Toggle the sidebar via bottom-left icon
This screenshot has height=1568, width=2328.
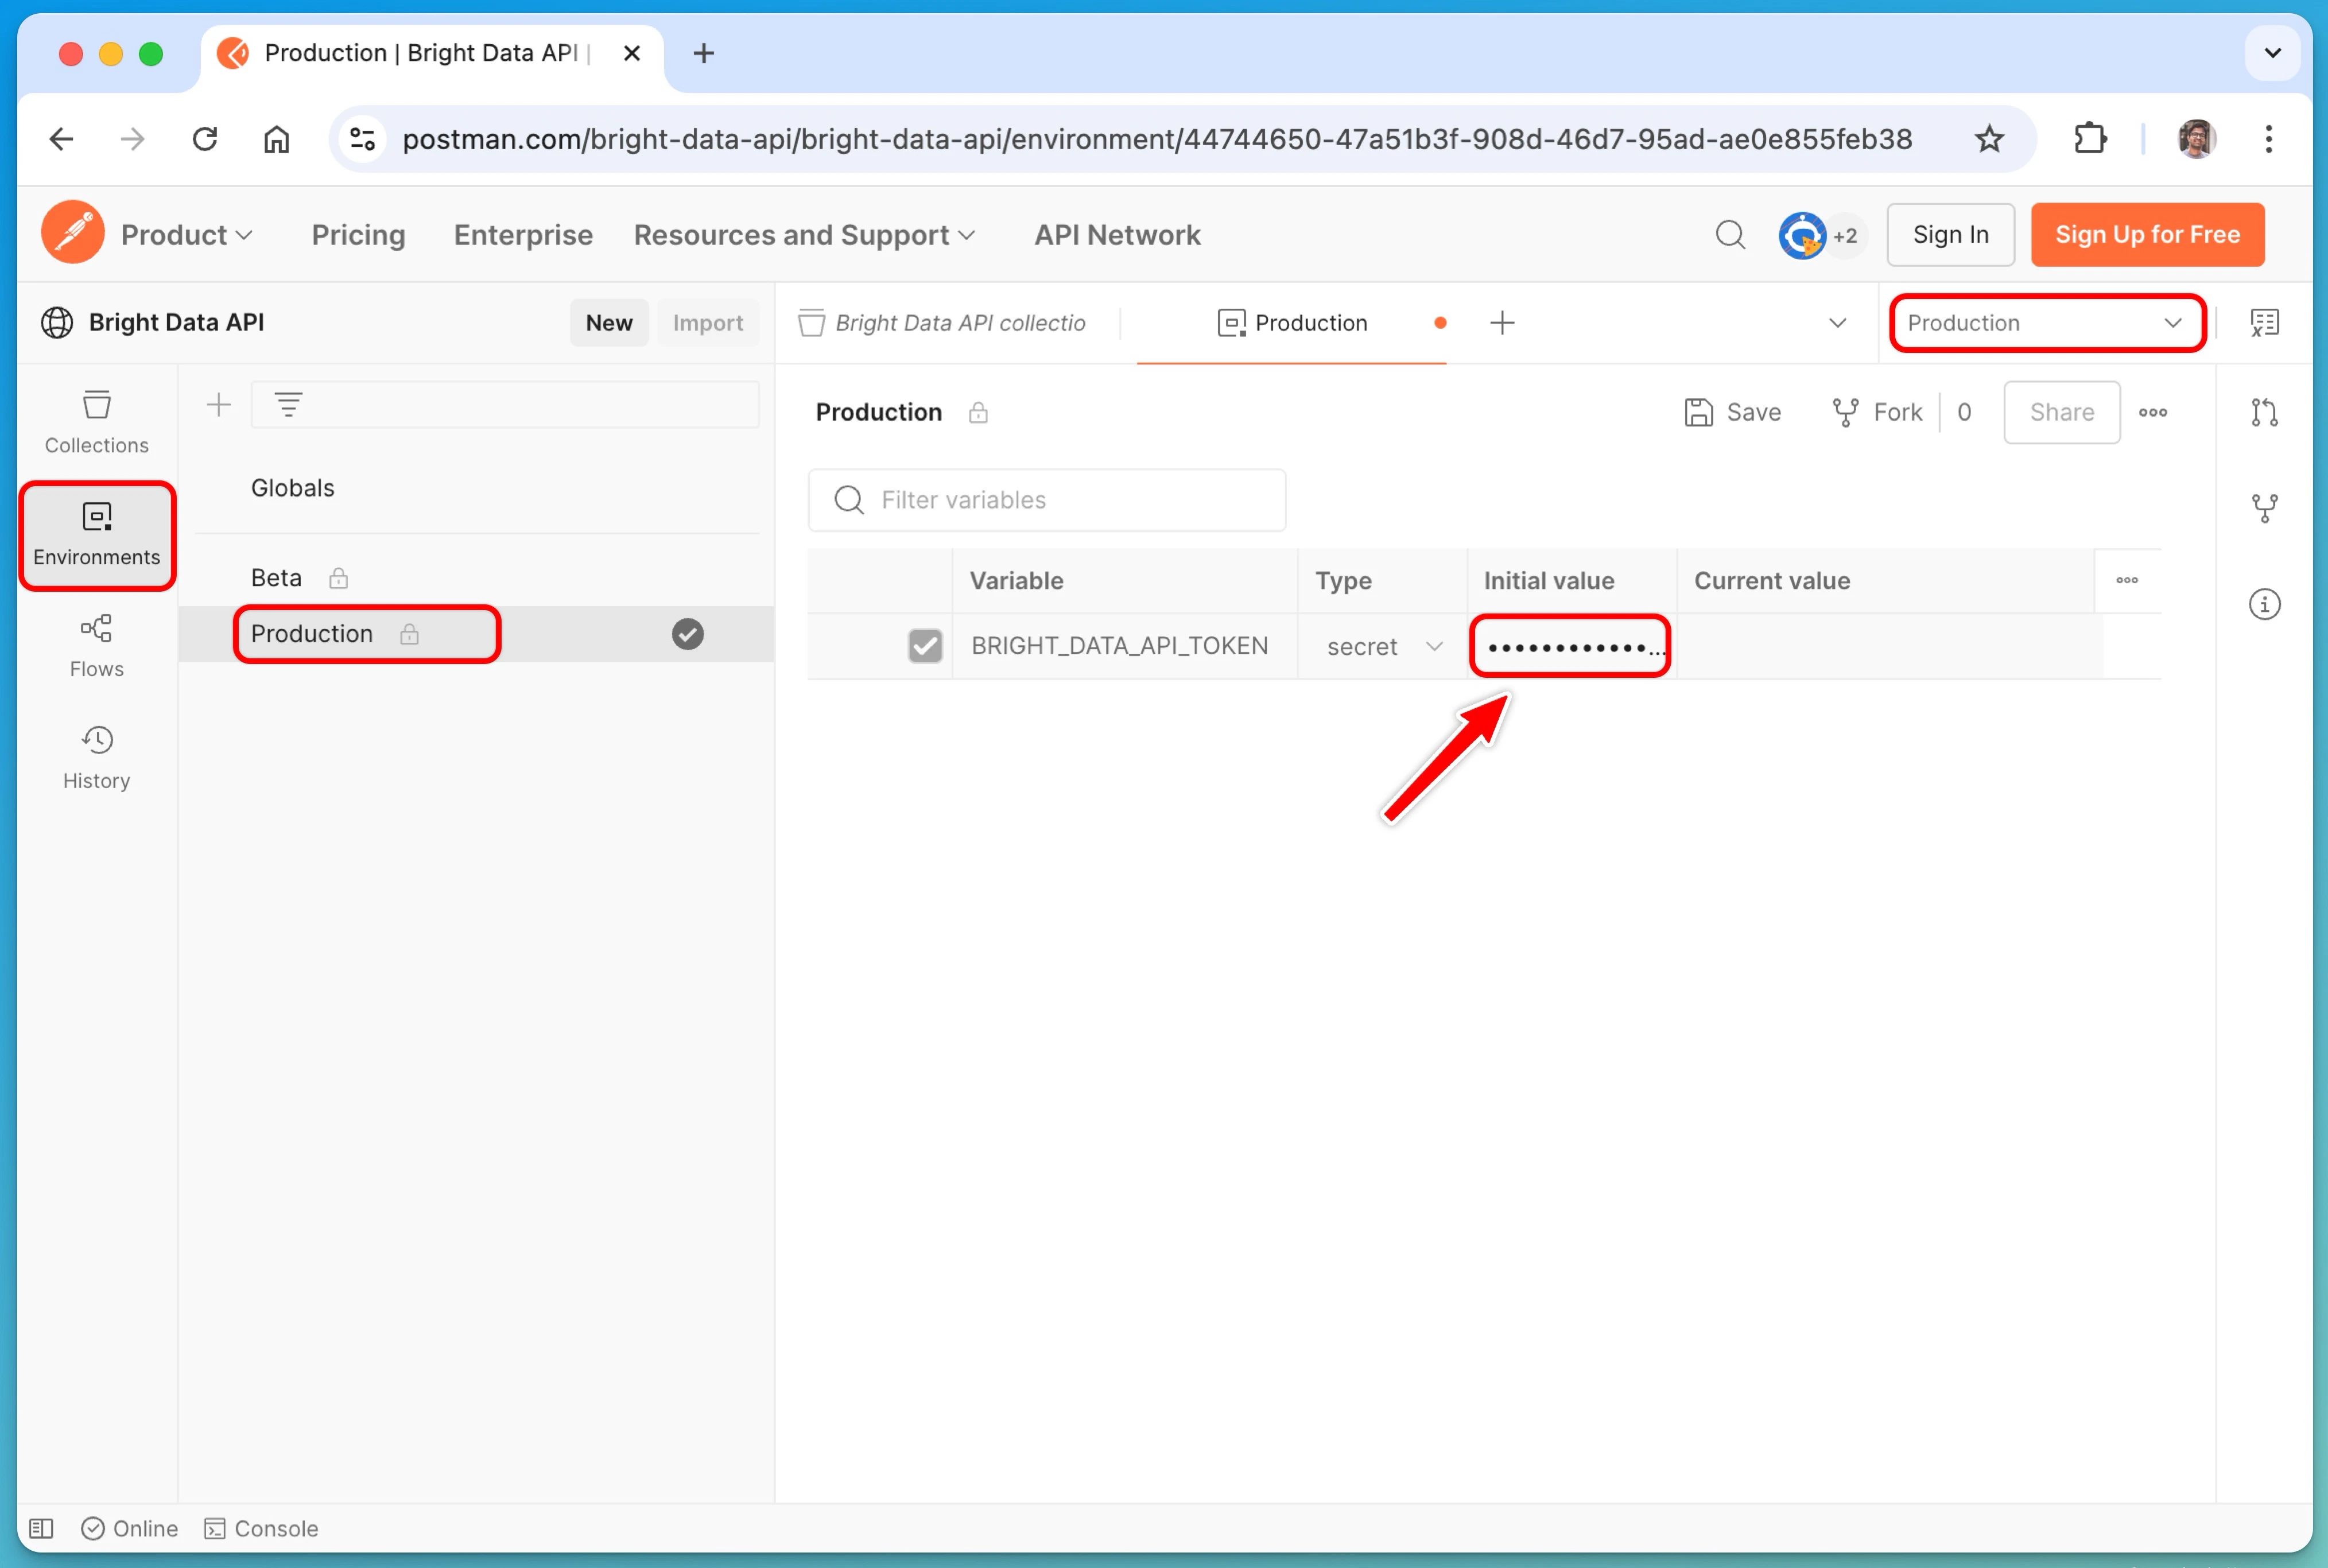[x=41, y=1528]
